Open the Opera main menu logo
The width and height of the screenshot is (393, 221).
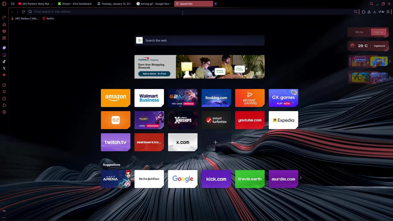click(x=4, y=4)
